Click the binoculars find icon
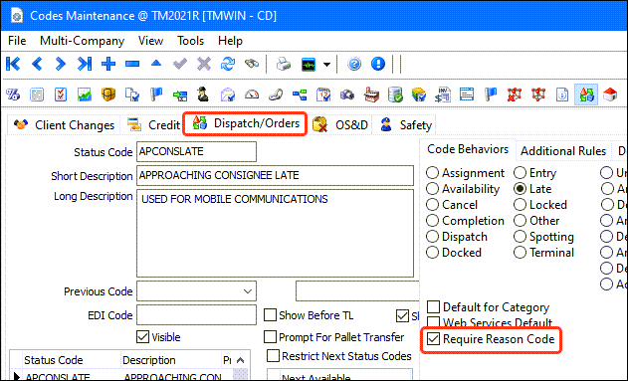 coord(252,64)
